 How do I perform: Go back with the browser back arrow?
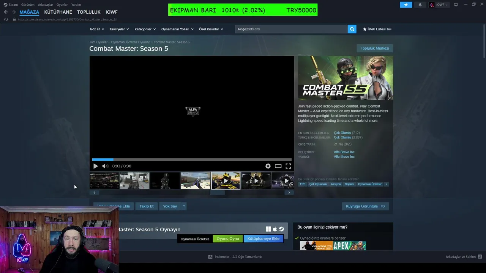pos(6,12)
